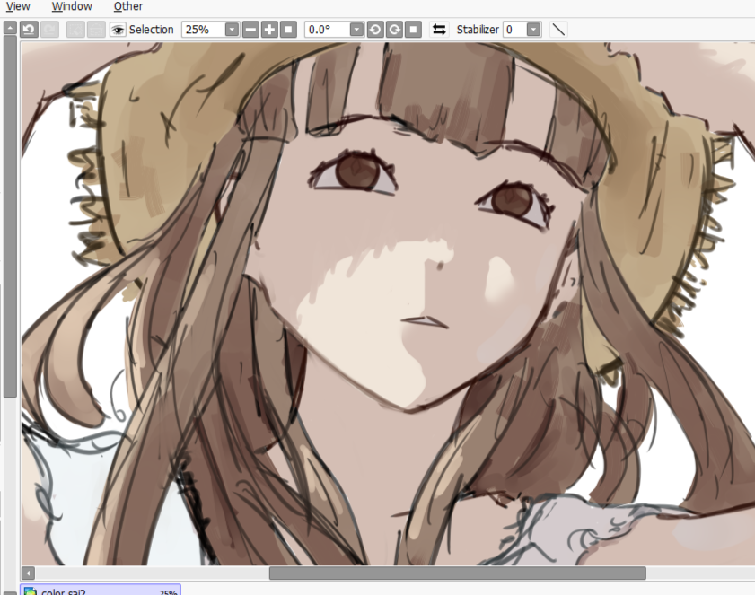Click the Redo button in toolbar
Screen dimensions: 755x595
49,30
